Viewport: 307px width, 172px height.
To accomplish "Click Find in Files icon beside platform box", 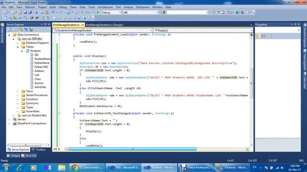I will point(163,12).
